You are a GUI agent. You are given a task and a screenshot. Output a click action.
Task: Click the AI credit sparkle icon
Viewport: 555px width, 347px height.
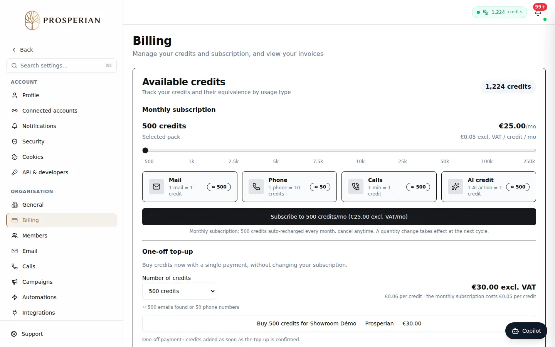pyautogui.click(x=456, y=187)
